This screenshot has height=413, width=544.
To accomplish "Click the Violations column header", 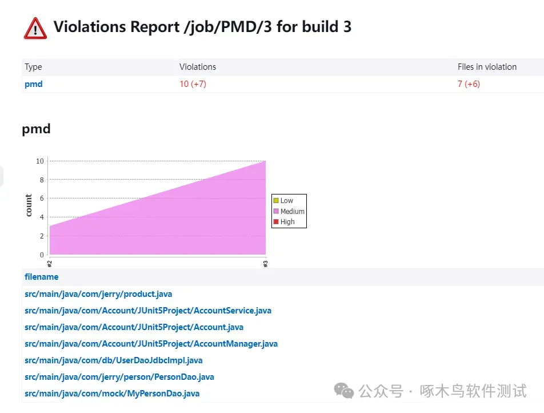I will 198,67.
